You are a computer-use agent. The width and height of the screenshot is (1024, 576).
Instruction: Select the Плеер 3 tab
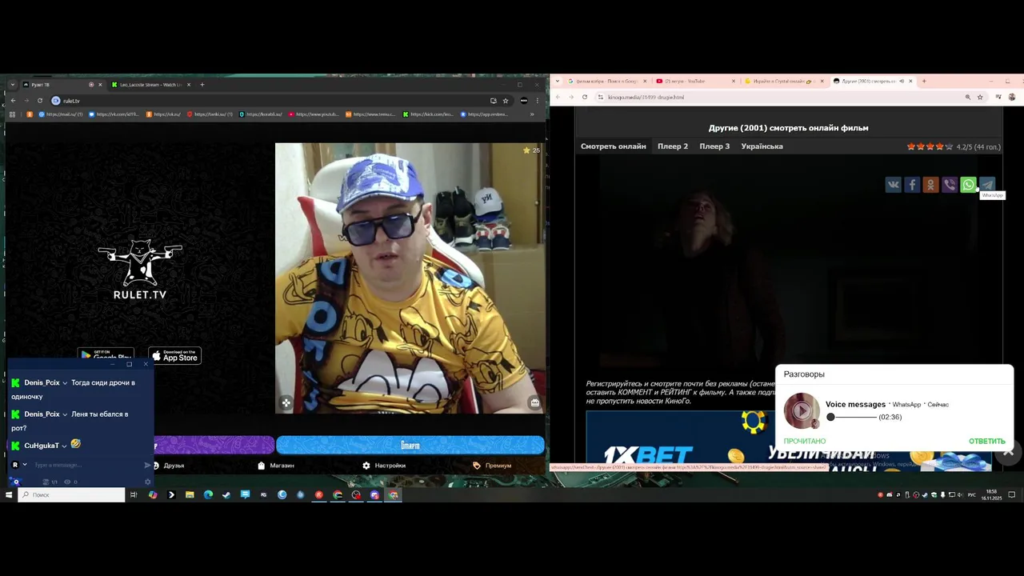point(714,146)
